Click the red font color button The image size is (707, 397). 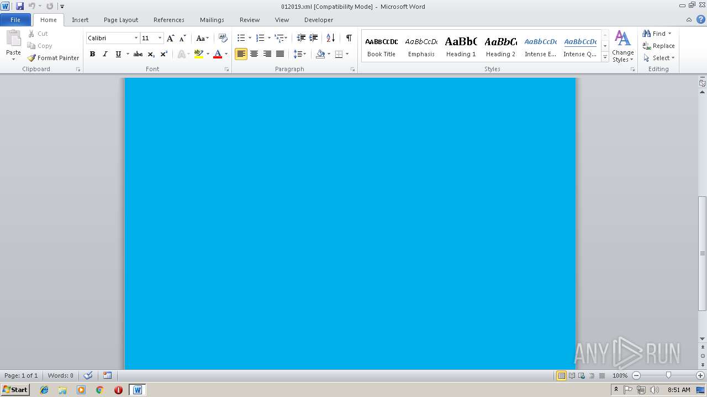pyautogui.click(x=218, y=54)
